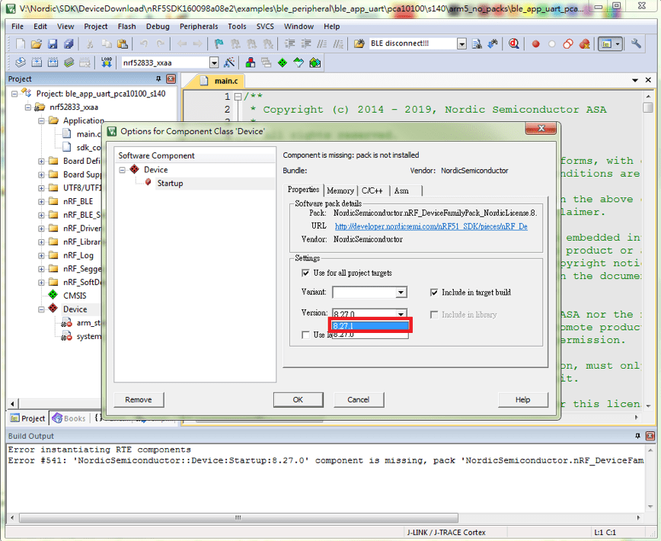Click the Open file folder icon
The image size is (661, 541).
point(37,43)
